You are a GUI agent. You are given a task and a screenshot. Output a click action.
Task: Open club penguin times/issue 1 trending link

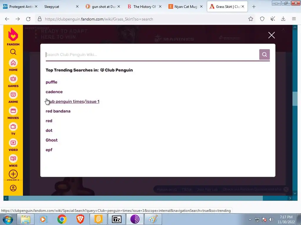click(73, 101)
